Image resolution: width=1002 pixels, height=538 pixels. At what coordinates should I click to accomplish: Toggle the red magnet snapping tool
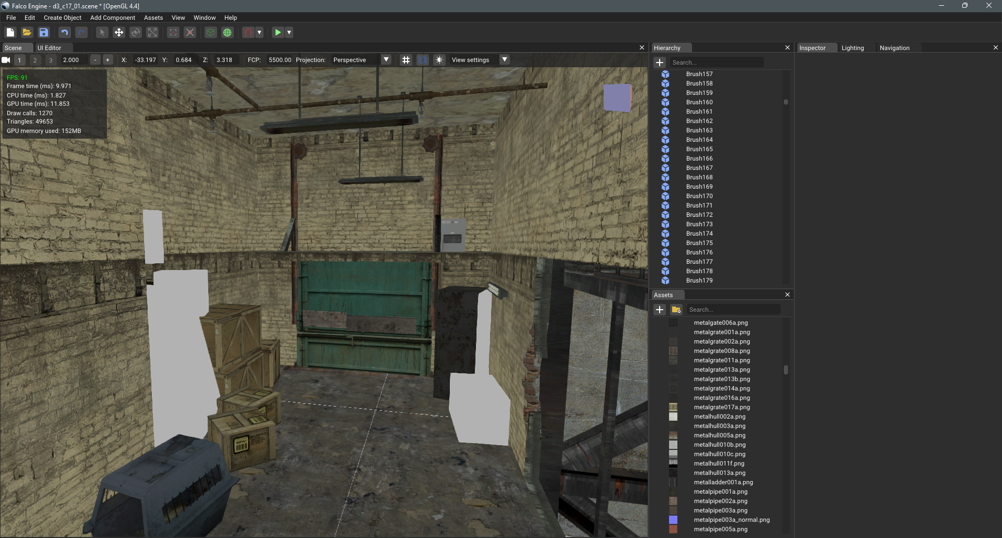click(248, 32)
